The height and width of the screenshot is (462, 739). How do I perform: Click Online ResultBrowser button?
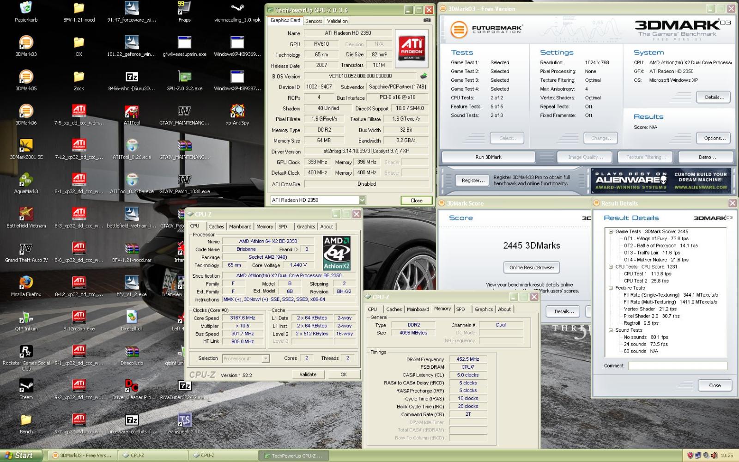click(x=532, y=267)
